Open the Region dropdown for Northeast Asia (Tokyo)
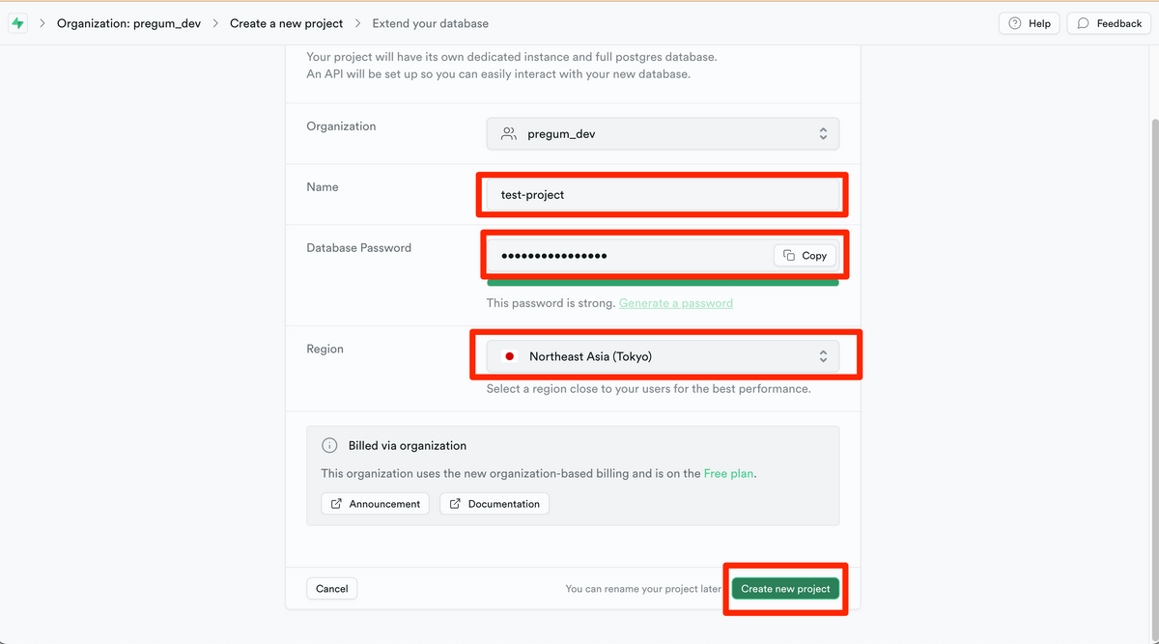 pyautogui.click(x=663, y=356)
